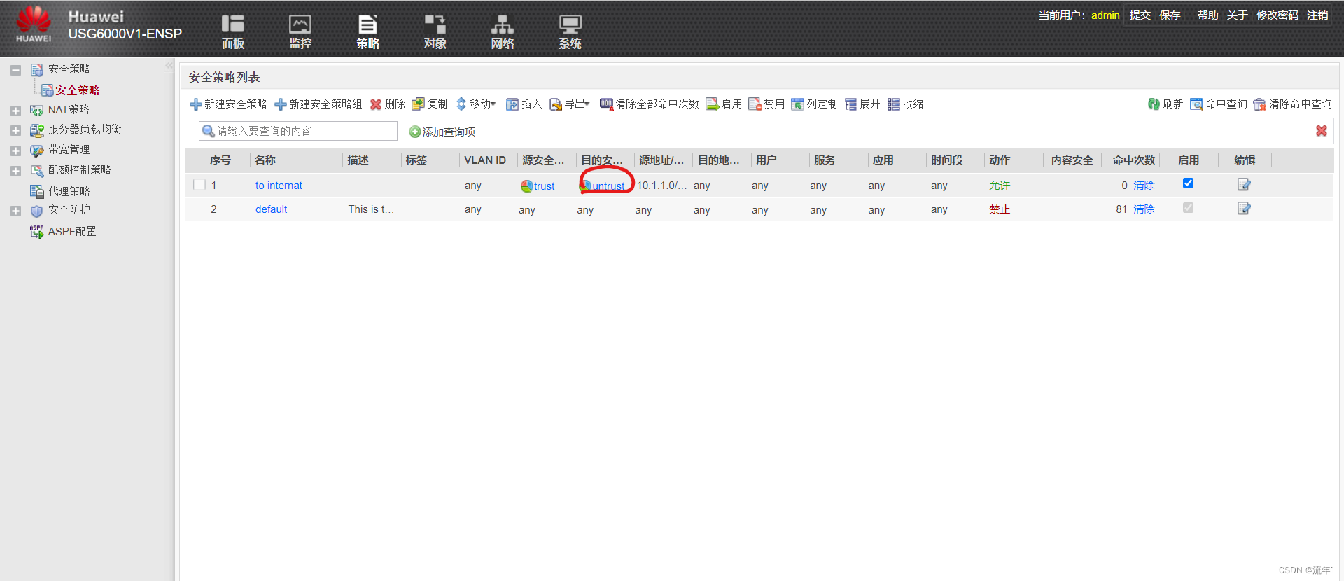Open the default policy link
Viewport: 1344px width, 581px height.
point(271,209)
